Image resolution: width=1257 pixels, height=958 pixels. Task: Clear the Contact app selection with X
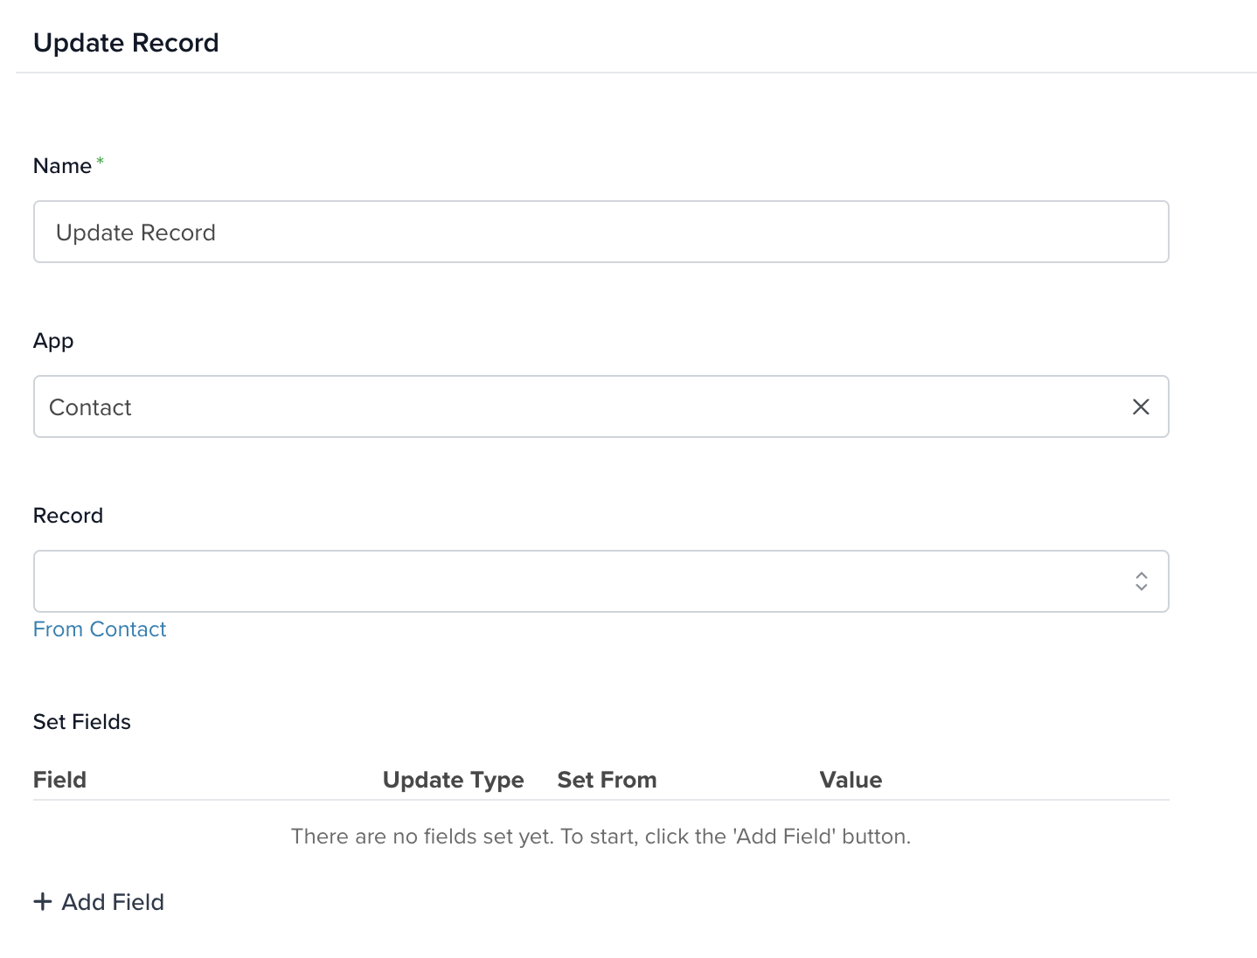click(1141, 406)
